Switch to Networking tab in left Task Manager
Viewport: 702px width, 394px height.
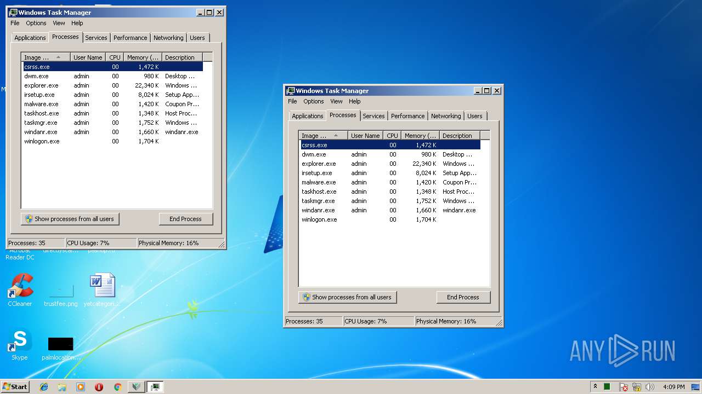point(168,38)
